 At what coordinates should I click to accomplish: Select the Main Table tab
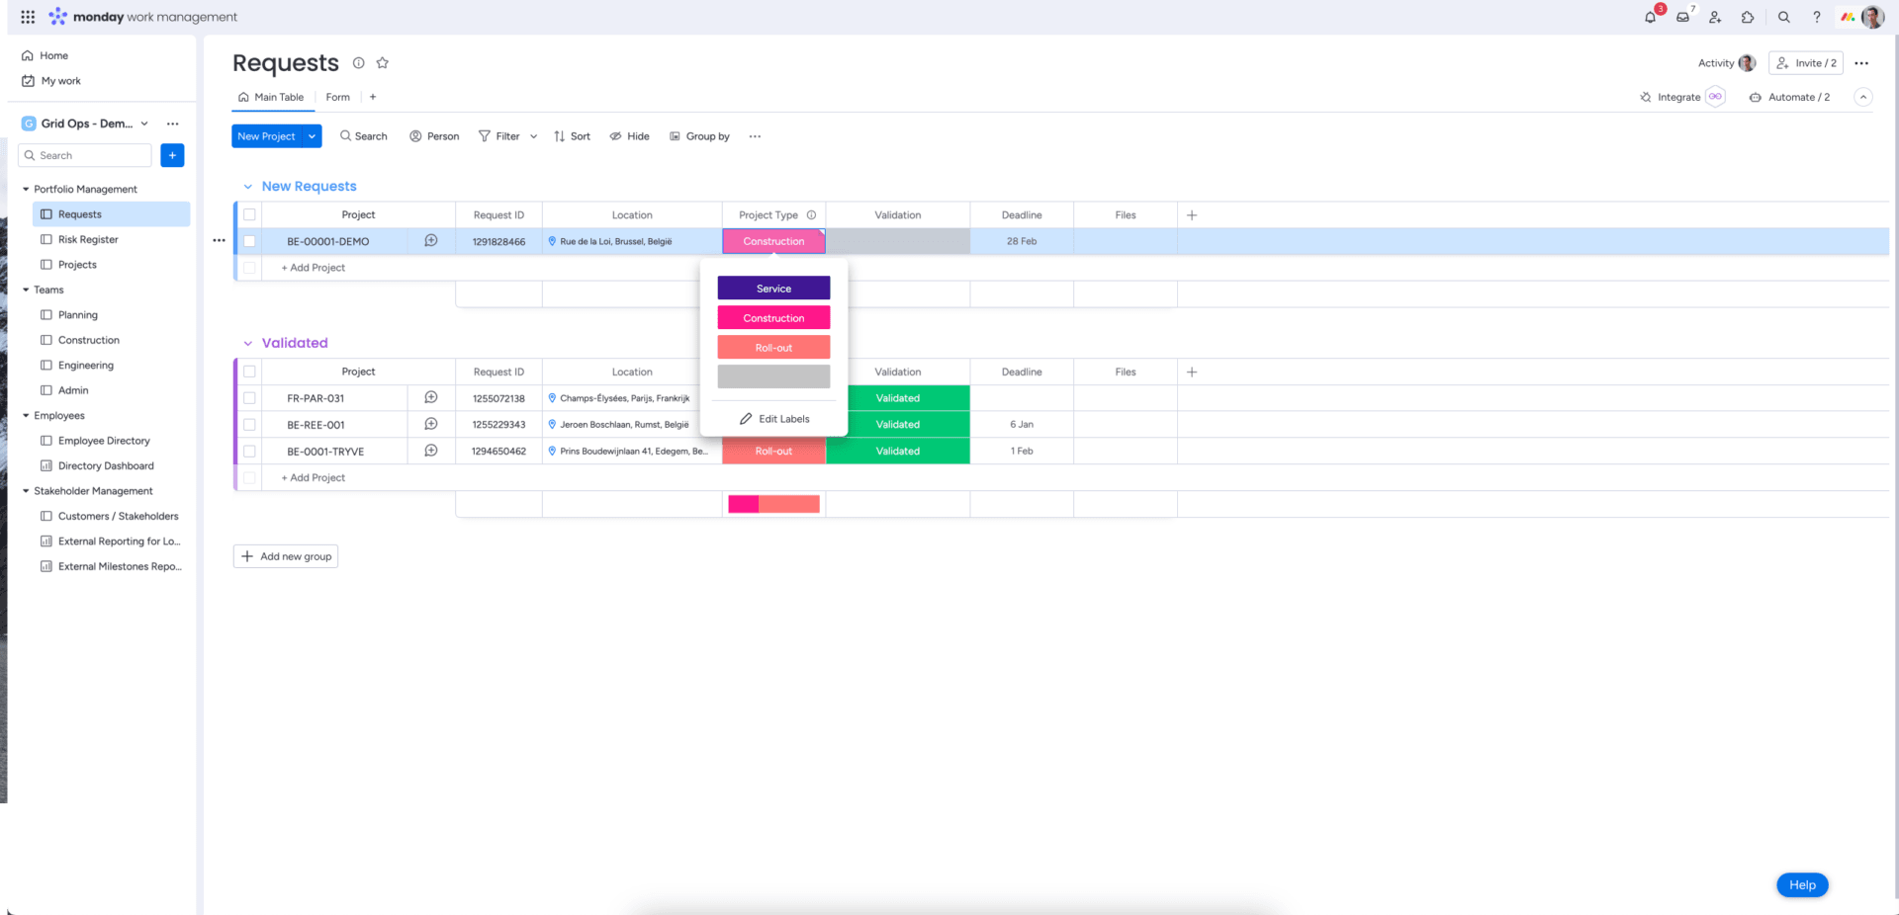(x=271, y=97)
